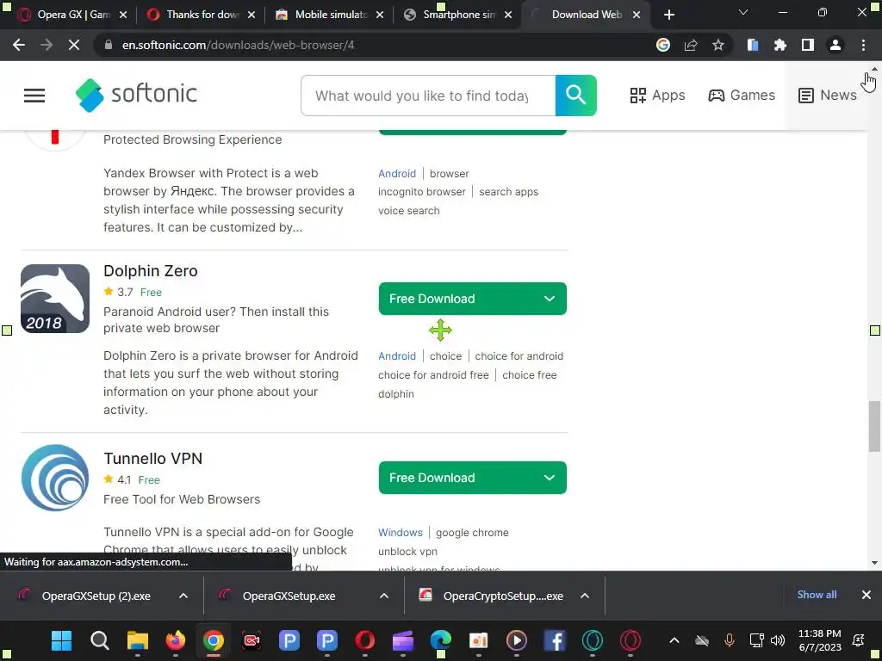Open the Apps section

[657, 95]
